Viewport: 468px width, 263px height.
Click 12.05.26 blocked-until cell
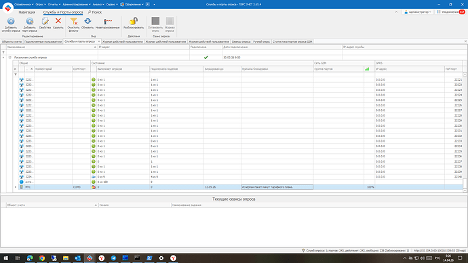click(x=222, y=187)
